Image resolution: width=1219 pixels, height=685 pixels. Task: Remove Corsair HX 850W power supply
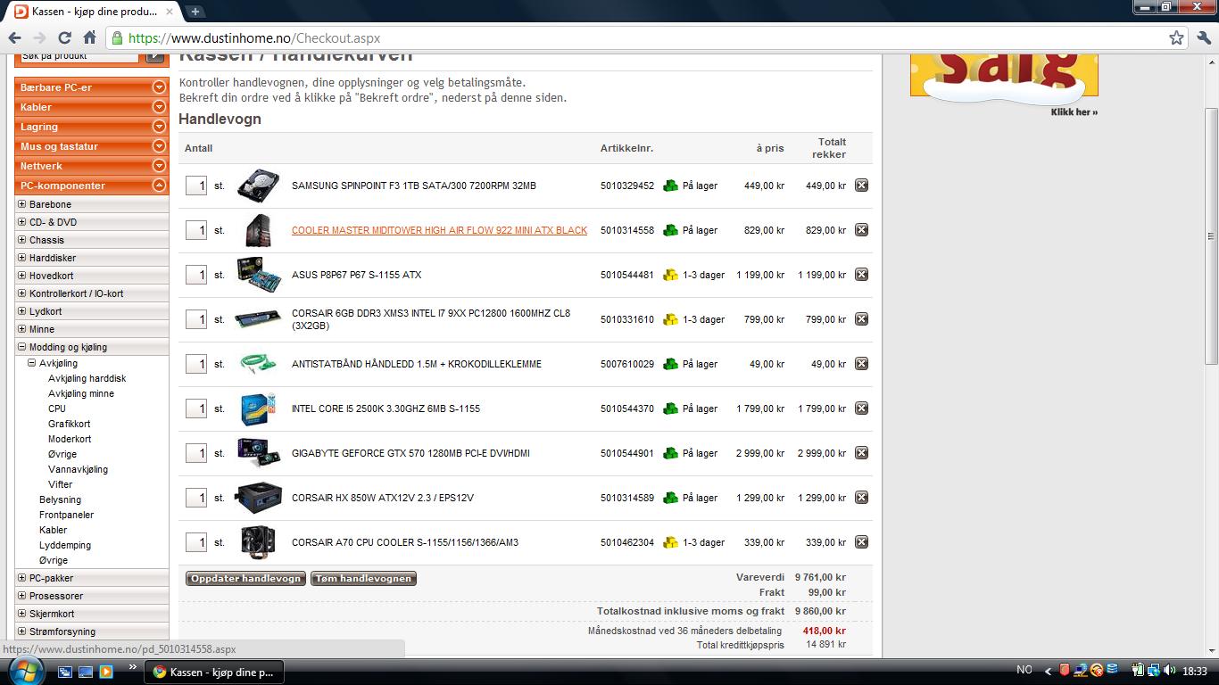[x=861, y=498]
